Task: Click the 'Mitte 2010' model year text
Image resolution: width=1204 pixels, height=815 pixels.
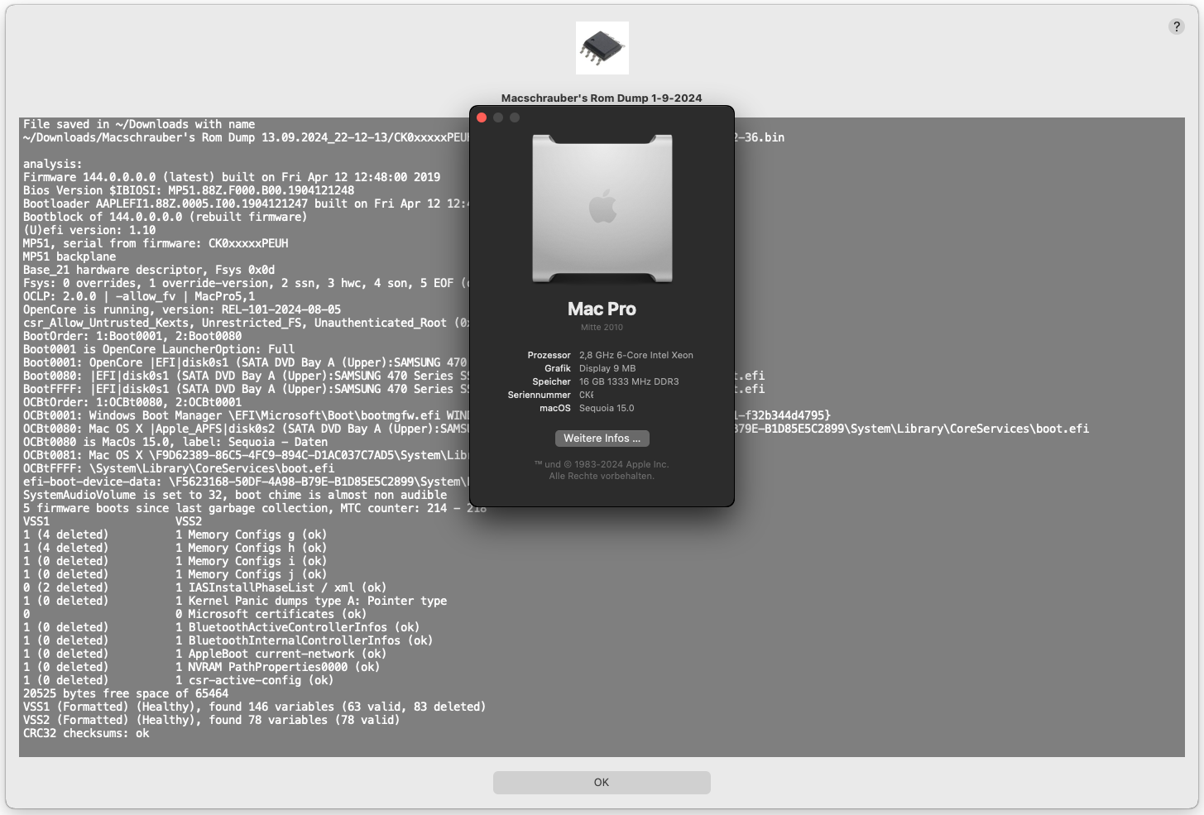Action: click(602, 328)
